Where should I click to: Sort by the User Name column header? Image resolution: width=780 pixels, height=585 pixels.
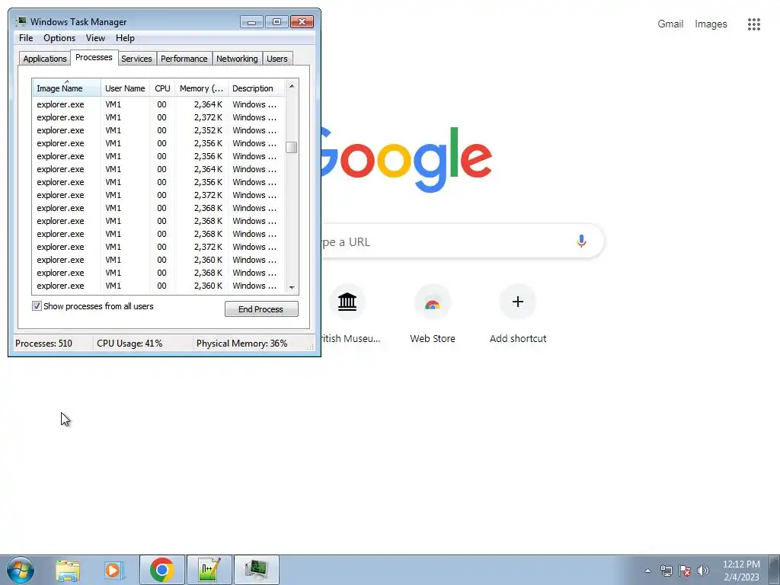[x=126, y=88]
